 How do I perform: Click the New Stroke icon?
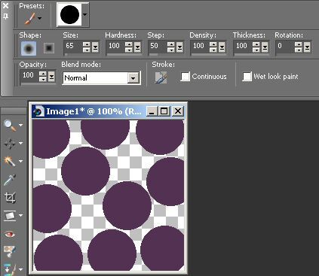161,77
